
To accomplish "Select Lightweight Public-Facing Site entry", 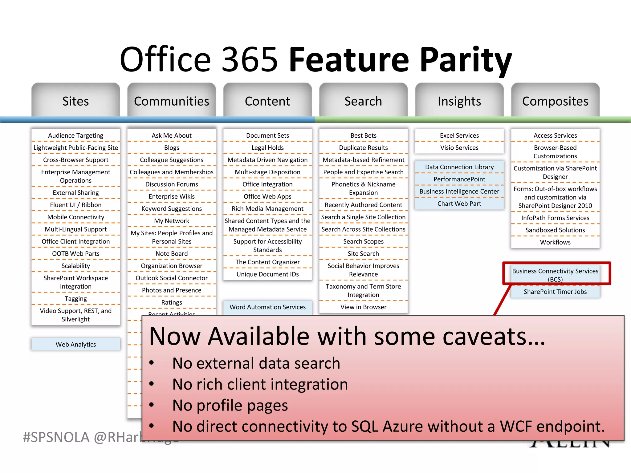I will [x=76, y=148].
